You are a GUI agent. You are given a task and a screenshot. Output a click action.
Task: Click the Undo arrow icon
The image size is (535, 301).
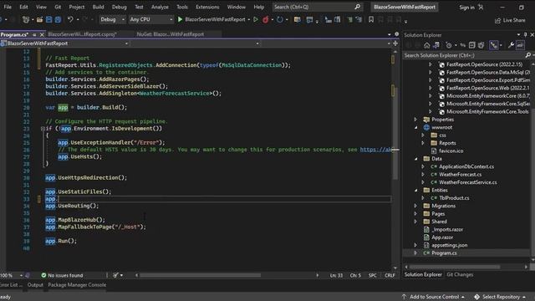70,20
